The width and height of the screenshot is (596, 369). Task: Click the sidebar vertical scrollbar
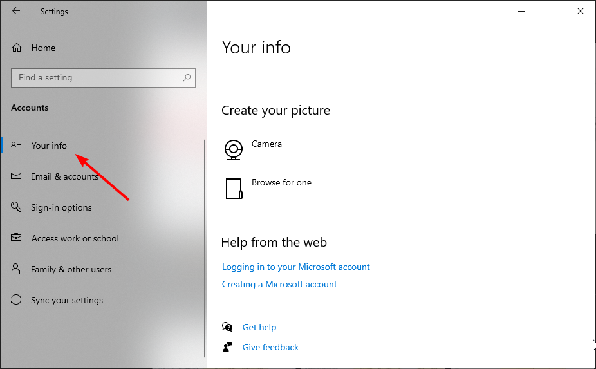point(205,245)
